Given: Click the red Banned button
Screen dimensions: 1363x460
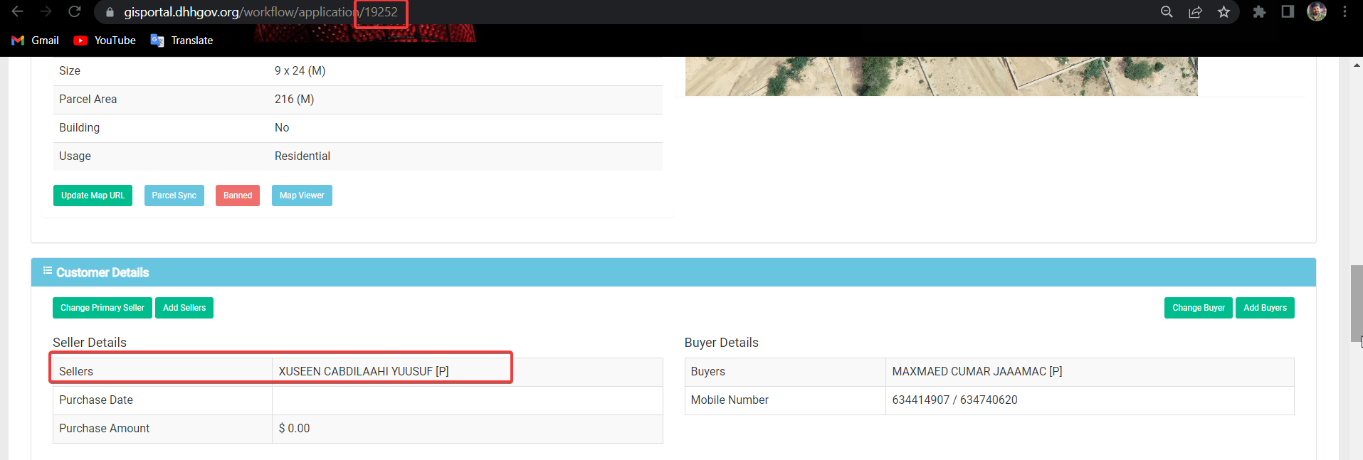Looking at the screenshot, I should (238, 196).
